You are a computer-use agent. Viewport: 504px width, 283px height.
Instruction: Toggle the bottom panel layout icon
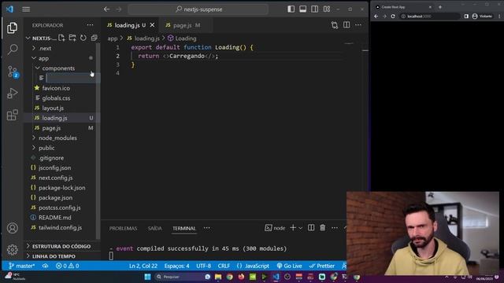click(x=302, y=9)
